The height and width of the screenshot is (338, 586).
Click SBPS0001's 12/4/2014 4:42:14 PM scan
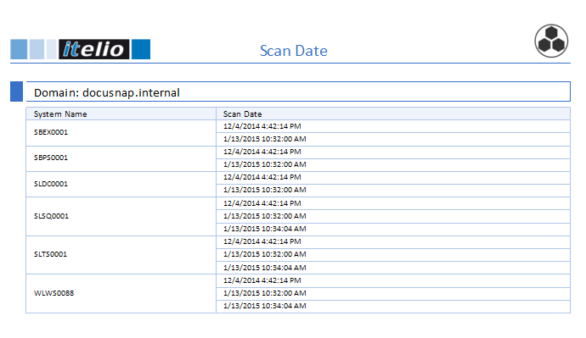coord(262,152)
